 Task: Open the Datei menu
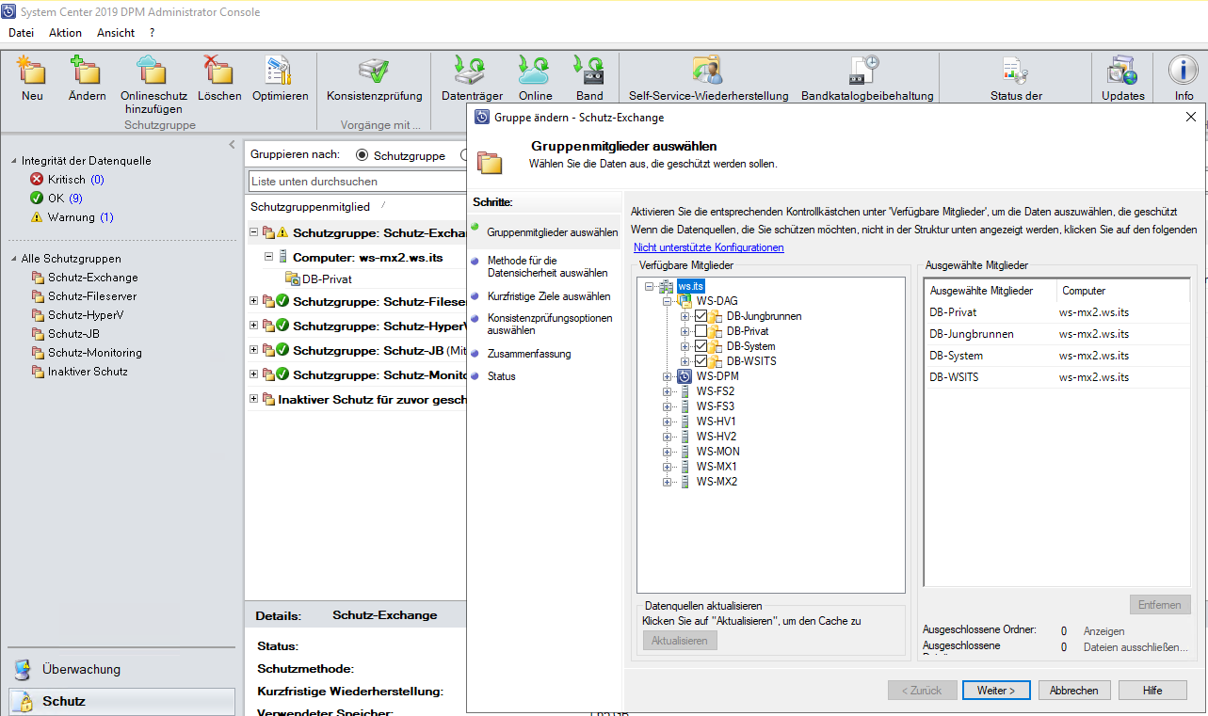coord(21,33)
